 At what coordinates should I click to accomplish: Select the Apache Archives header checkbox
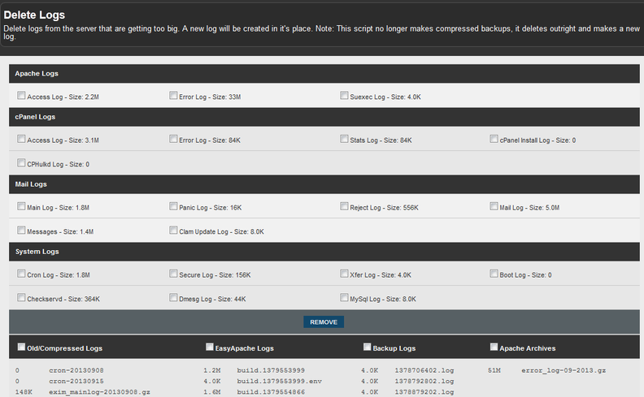(x=494, y=347)
